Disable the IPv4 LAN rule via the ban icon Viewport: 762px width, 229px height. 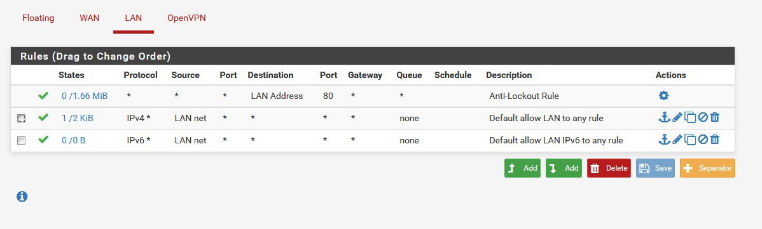pyautogui.click(x=703, y=117)
